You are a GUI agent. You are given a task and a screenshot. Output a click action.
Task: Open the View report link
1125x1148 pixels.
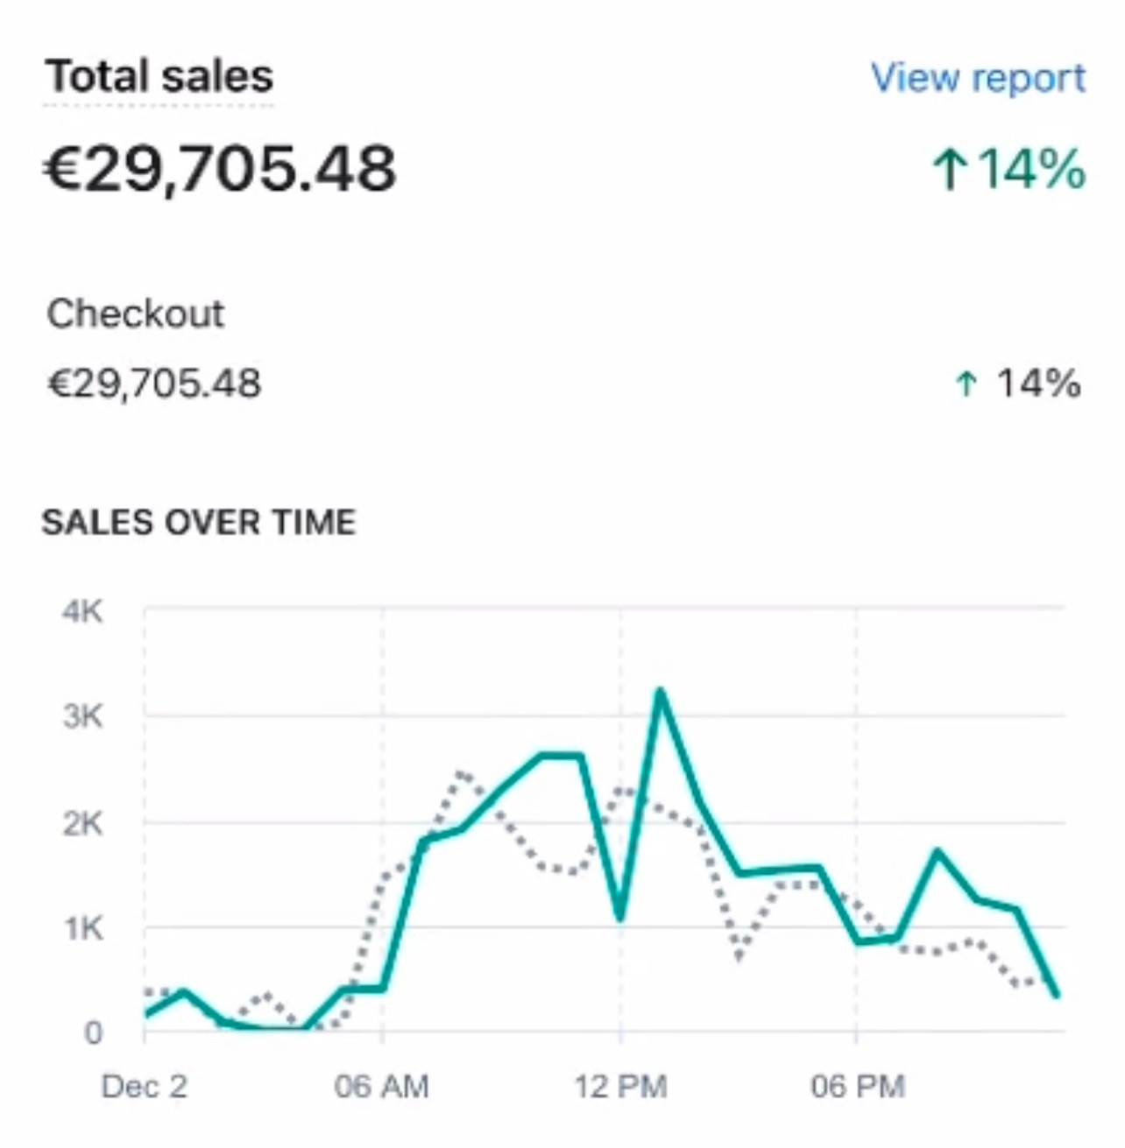(x=978, y=78)
